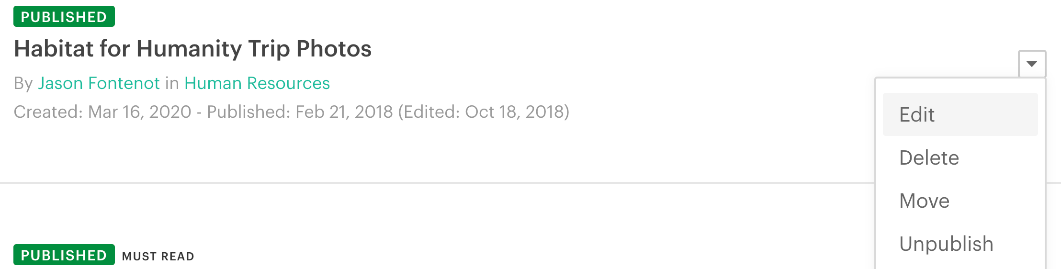Pick the Move option

point(924,201)
